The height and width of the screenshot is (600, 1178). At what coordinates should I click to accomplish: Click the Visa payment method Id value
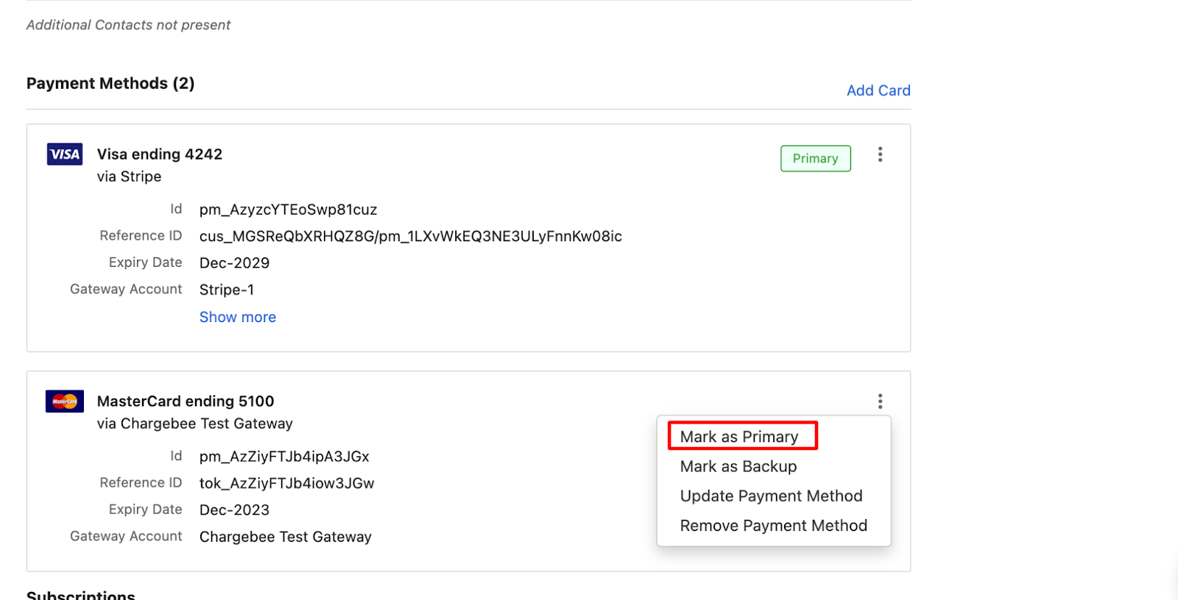tap(288, 210)
